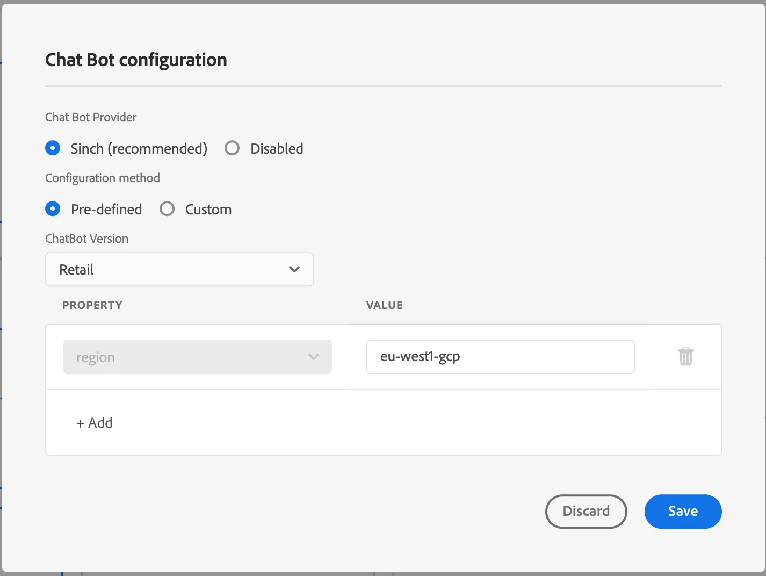Discard the chat bot configuration changes
Viewport: 766px width, 576px height.
(x=586, y=511)
